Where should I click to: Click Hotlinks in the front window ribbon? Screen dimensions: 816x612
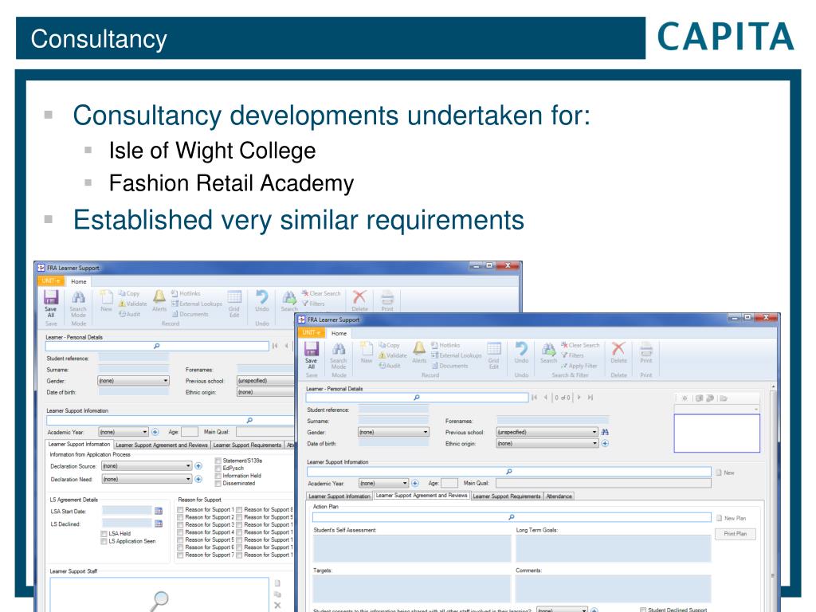pyautogui.click(x=446, y=345)
